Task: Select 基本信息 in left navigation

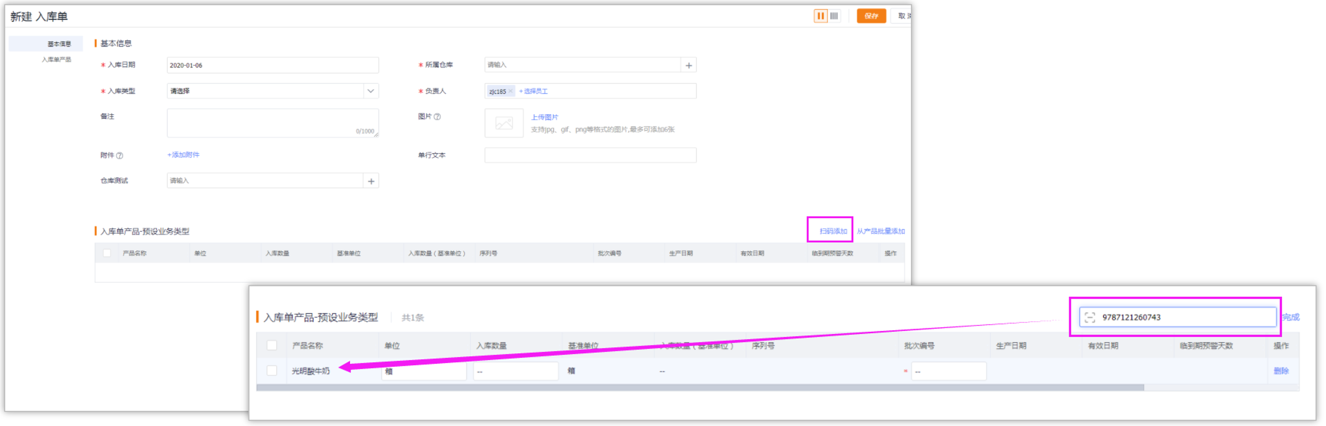Action: tap(59, 44)
